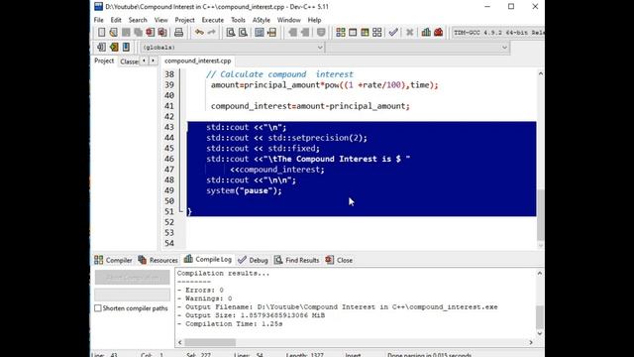Click the editor scrollbar up arrow
The height and width of the screenshot is (357, 634).
point(541,73)
